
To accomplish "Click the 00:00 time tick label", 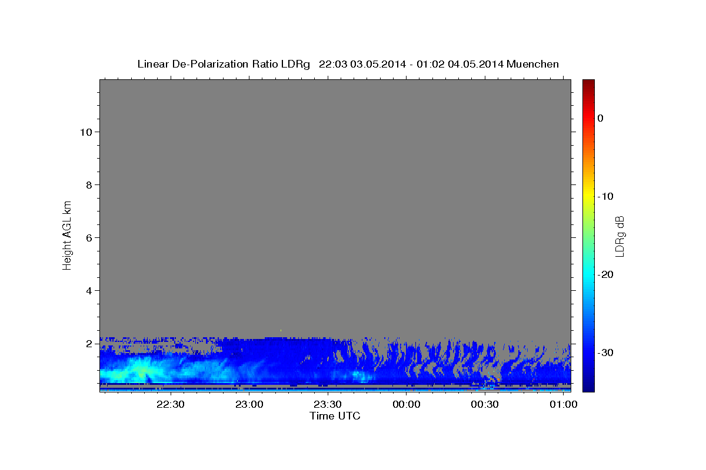I will pos(406,405).
